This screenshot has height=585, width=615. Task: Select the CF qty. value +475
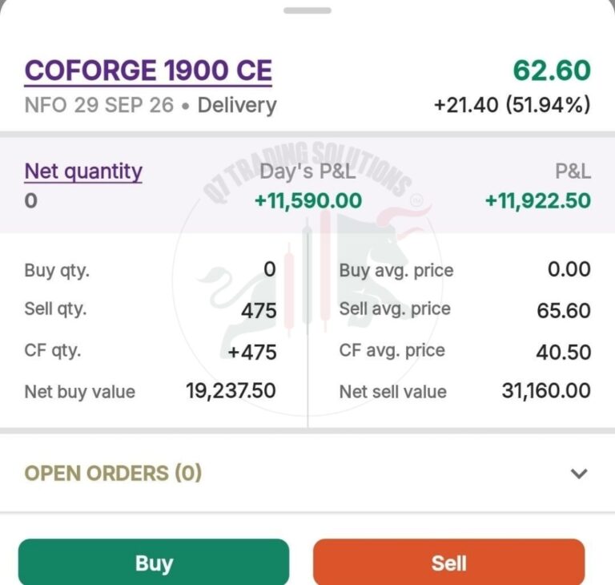tap(252, 352)
